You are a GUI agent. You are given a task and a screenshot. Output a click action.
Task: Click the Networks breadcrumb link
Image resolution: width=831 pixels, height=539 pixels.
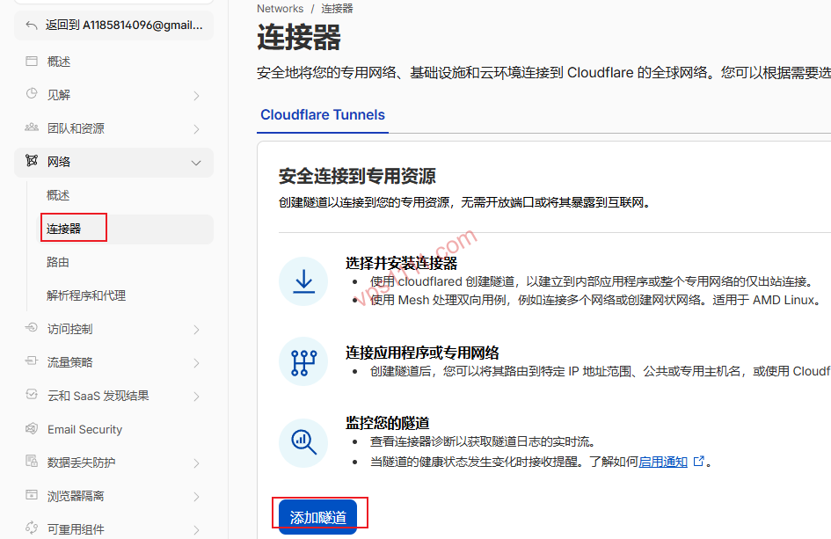tap(280, 9)
